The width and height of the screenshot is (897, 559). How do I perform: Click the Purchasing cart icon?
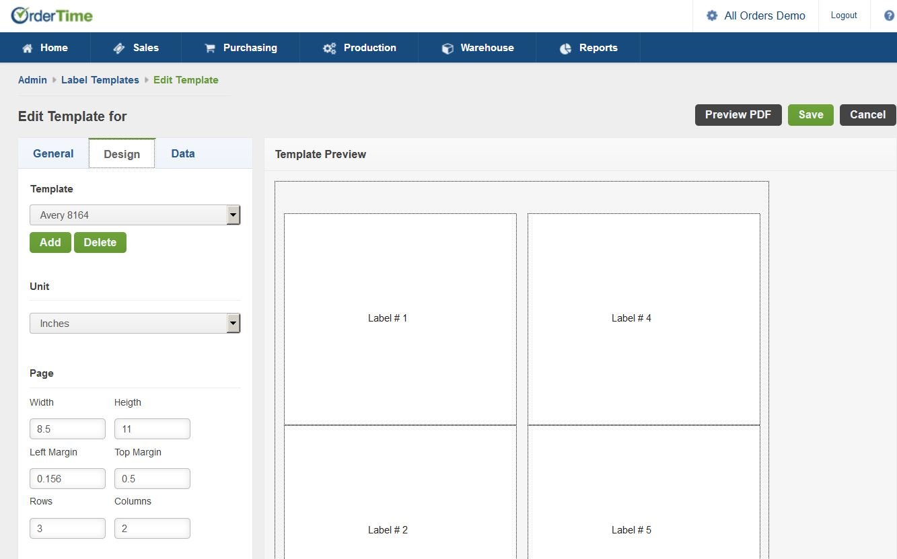click(x=210, y=48)
